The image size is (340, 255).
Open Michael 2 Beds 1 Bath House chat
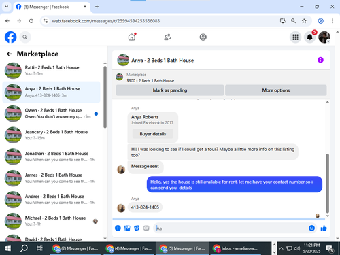click(x=52, y=221)
